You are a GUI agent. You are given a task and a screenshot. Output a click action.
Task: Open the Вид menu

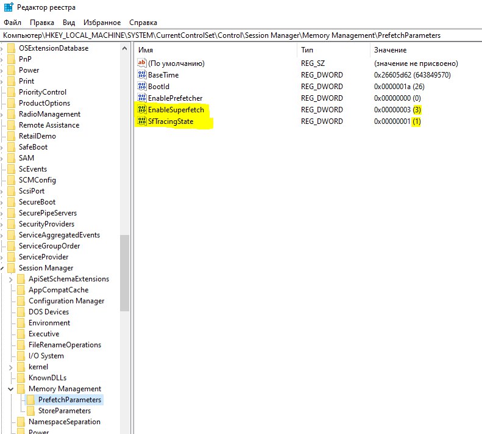(69, 23)
